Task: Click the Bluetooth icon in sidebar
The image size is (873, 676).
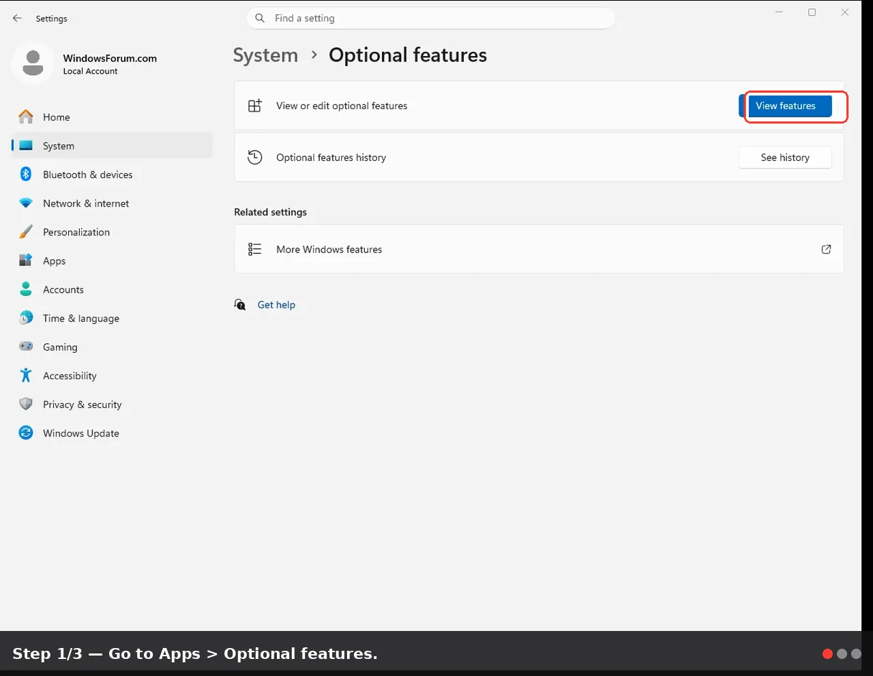Action: [26, 175]
